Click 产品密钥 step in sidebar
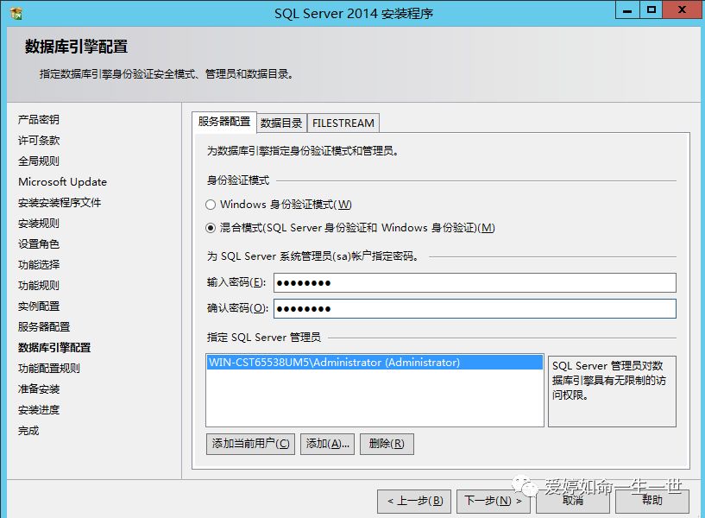Viewport: 705px width, 518px height. point(39,120)
